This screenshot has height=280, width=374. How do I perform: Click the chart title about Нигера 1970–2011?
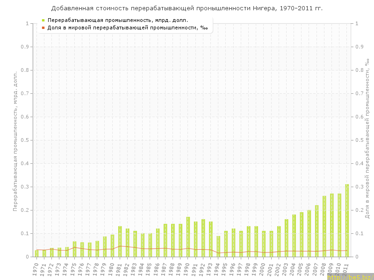click(187, 8)
